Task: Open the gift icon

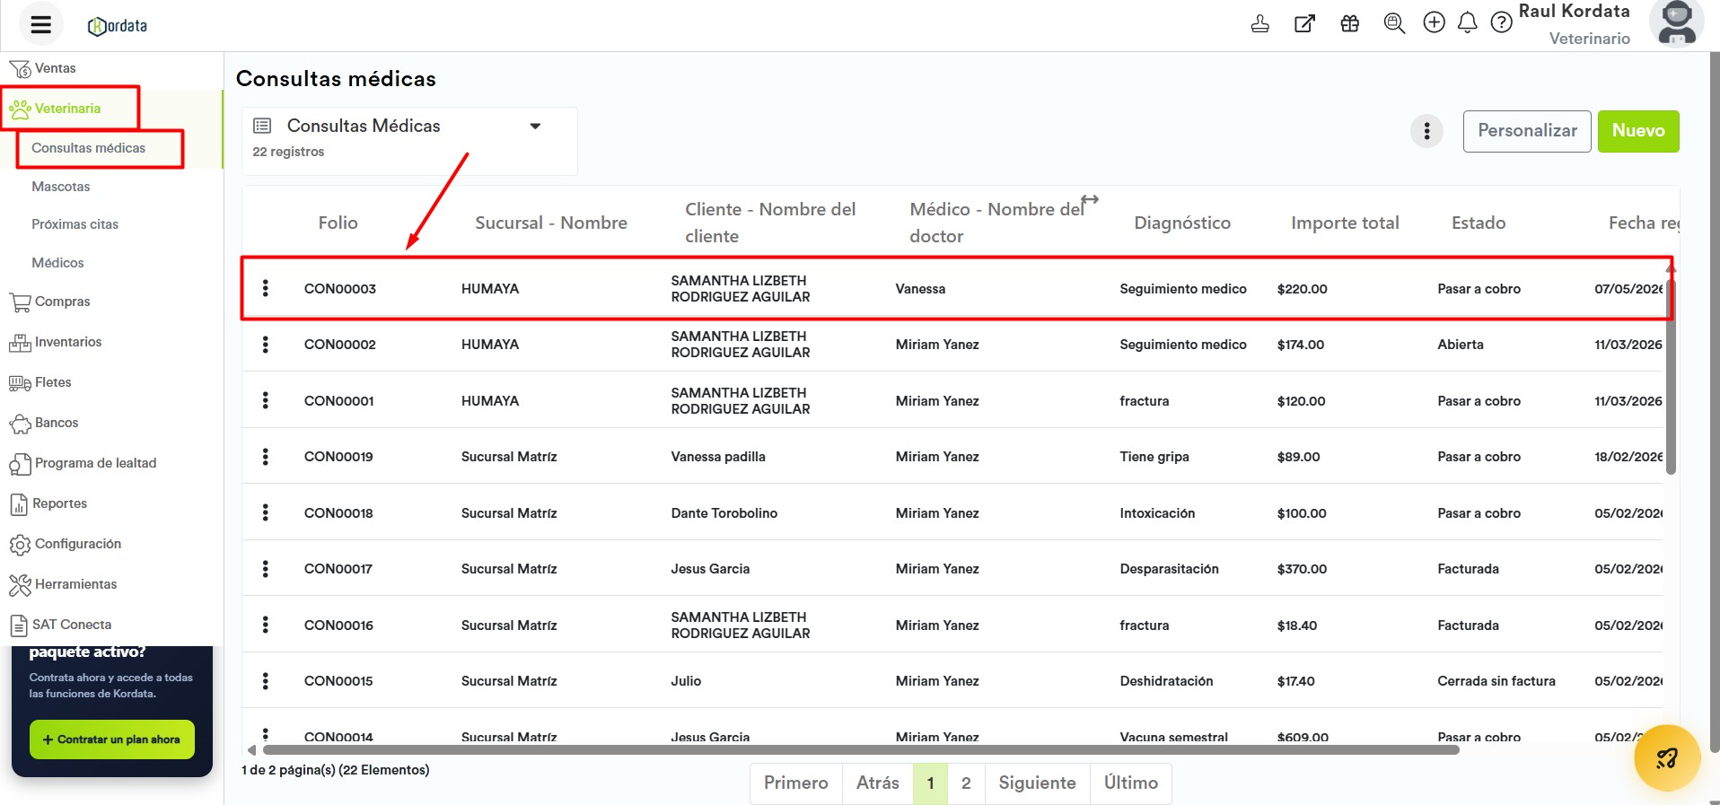Action: pos(1350,23)
